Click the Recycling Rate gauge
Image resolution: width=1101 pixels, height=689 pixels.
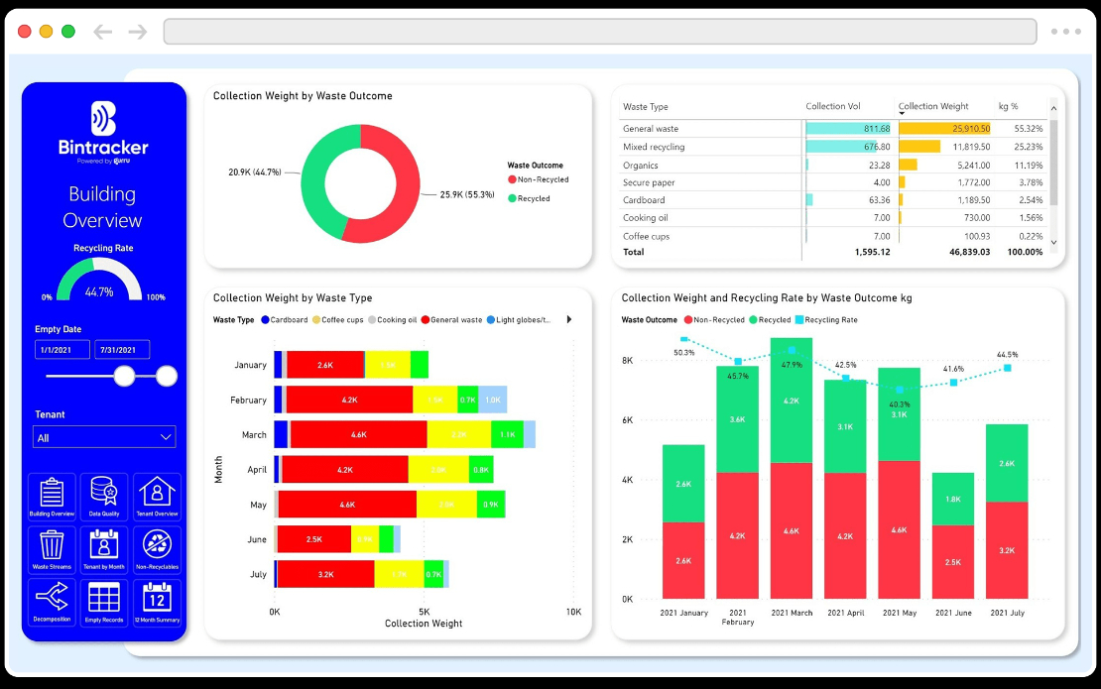point(99,280)
